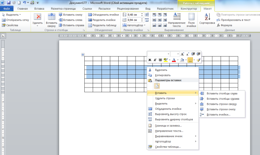Click Insert Above icon (Вставить сверху)

(x=52, y=20)
